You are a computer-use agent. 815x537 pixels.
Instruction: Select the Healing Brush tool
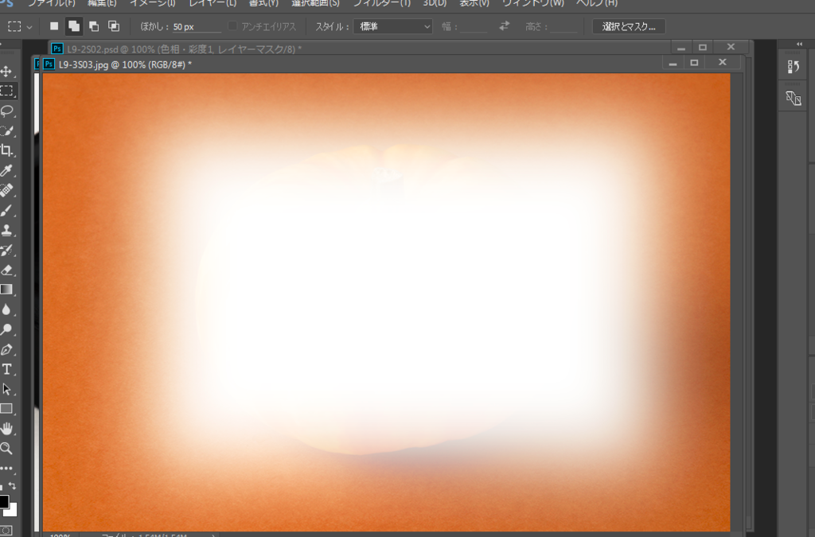point(6,190)
